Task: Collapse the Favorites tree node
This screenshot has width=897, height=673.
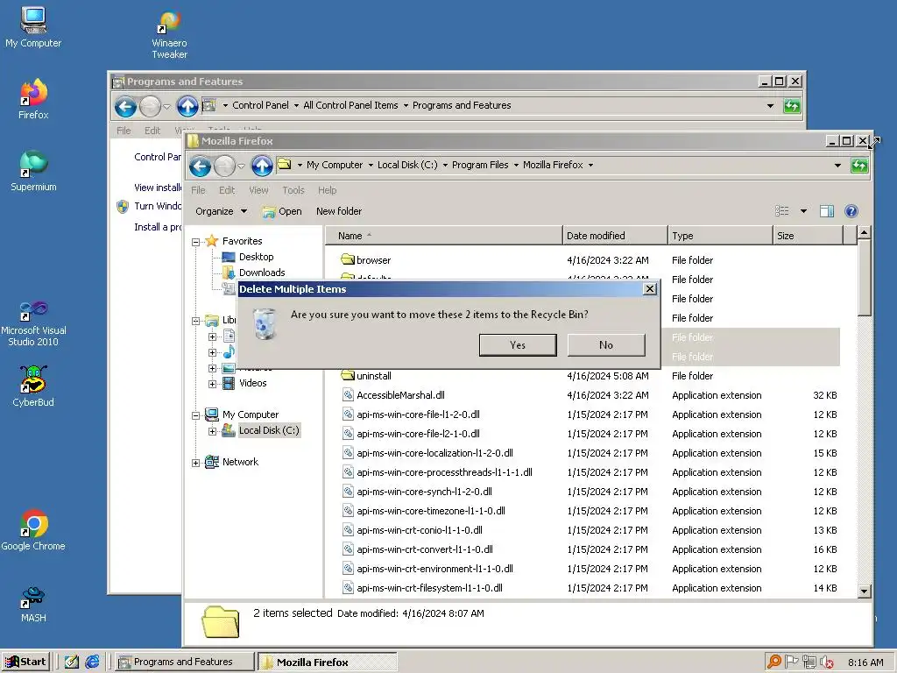Action: pos(195,242)
